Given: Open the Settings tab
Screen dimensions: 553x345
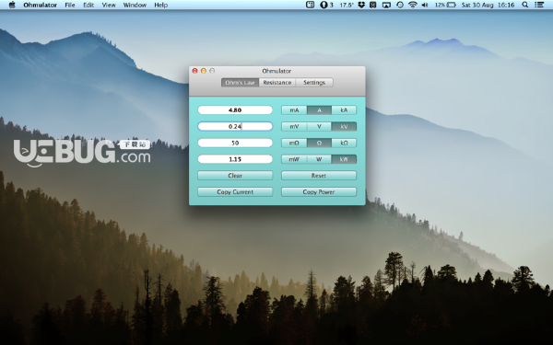Looking at the screenshot, I should click(x=314, y=83).
